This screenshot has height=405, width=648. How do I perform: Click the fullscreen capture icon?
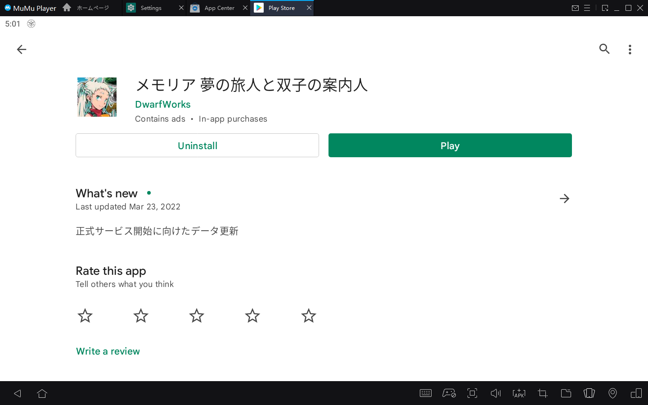472,393
